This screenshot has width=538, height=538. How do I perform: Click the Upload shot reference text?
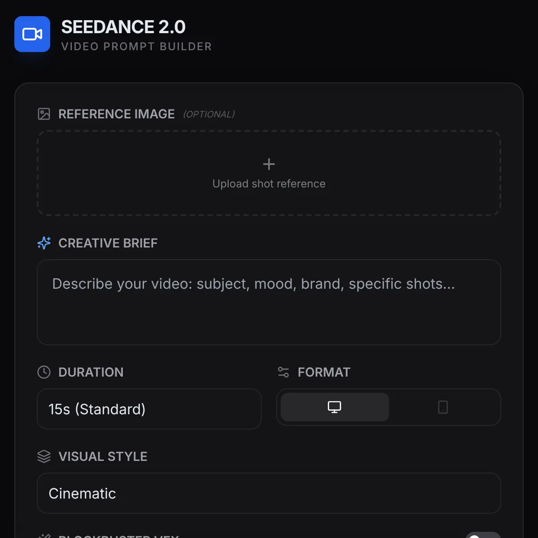coord(269,184)
